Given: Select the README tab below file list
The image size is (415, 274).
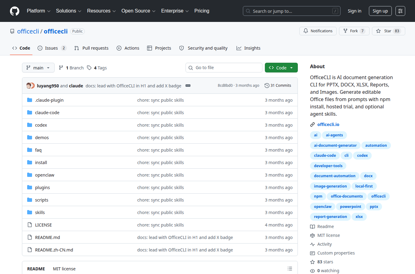Looking at the screenshot, I should point(36,269).
